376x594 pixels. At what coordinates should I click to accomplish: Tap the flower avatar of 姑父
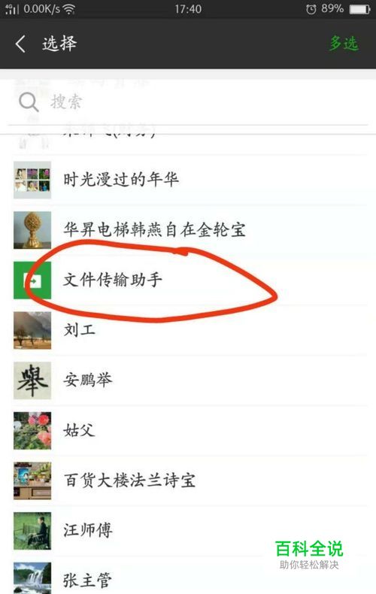(32, 431)
